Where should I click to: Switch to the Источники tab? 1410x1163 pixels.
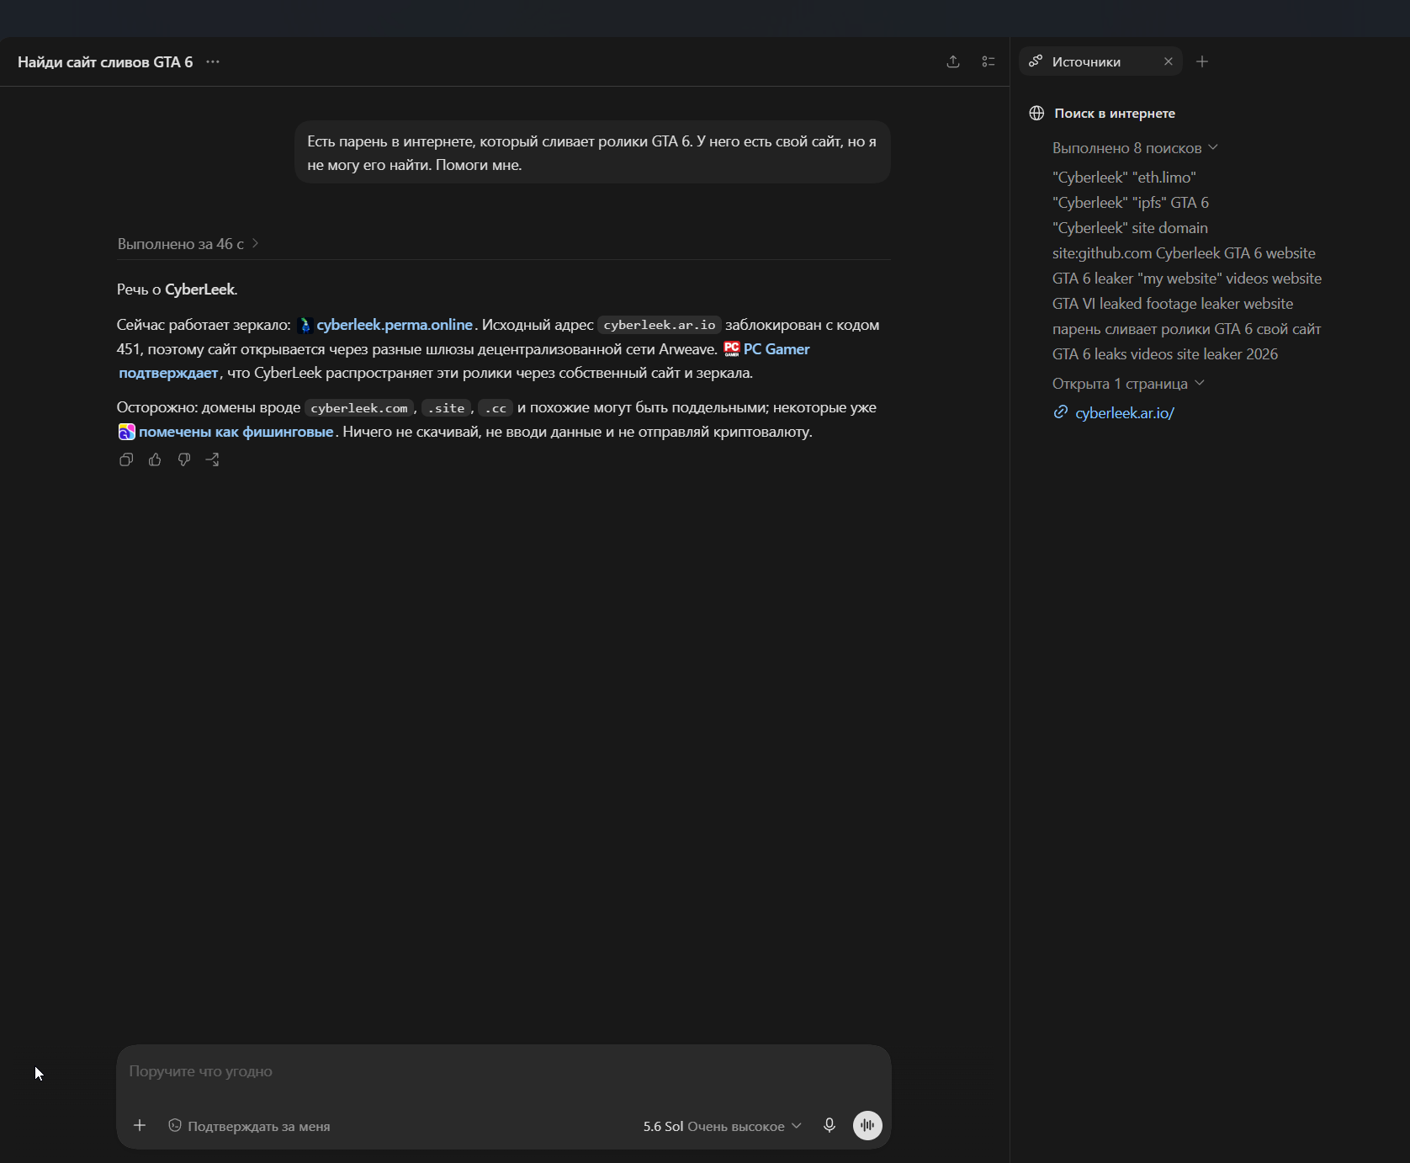click(x=1086, y=61)
